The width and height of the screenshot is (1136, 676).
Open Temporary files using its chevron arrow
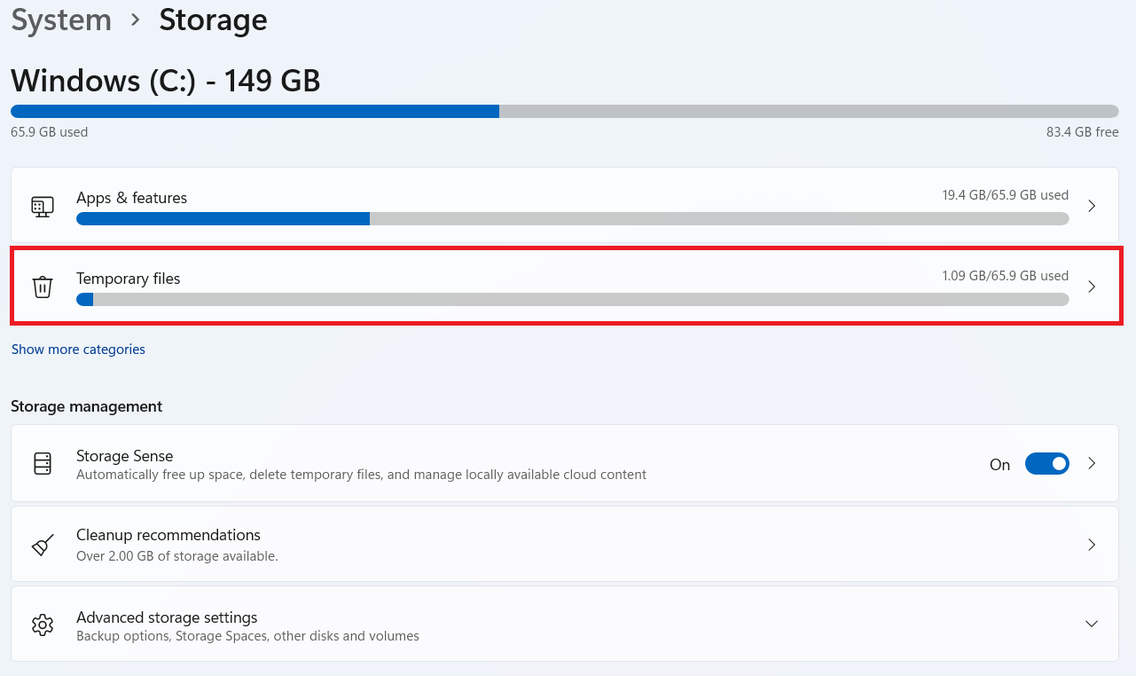pos(1092,287)
